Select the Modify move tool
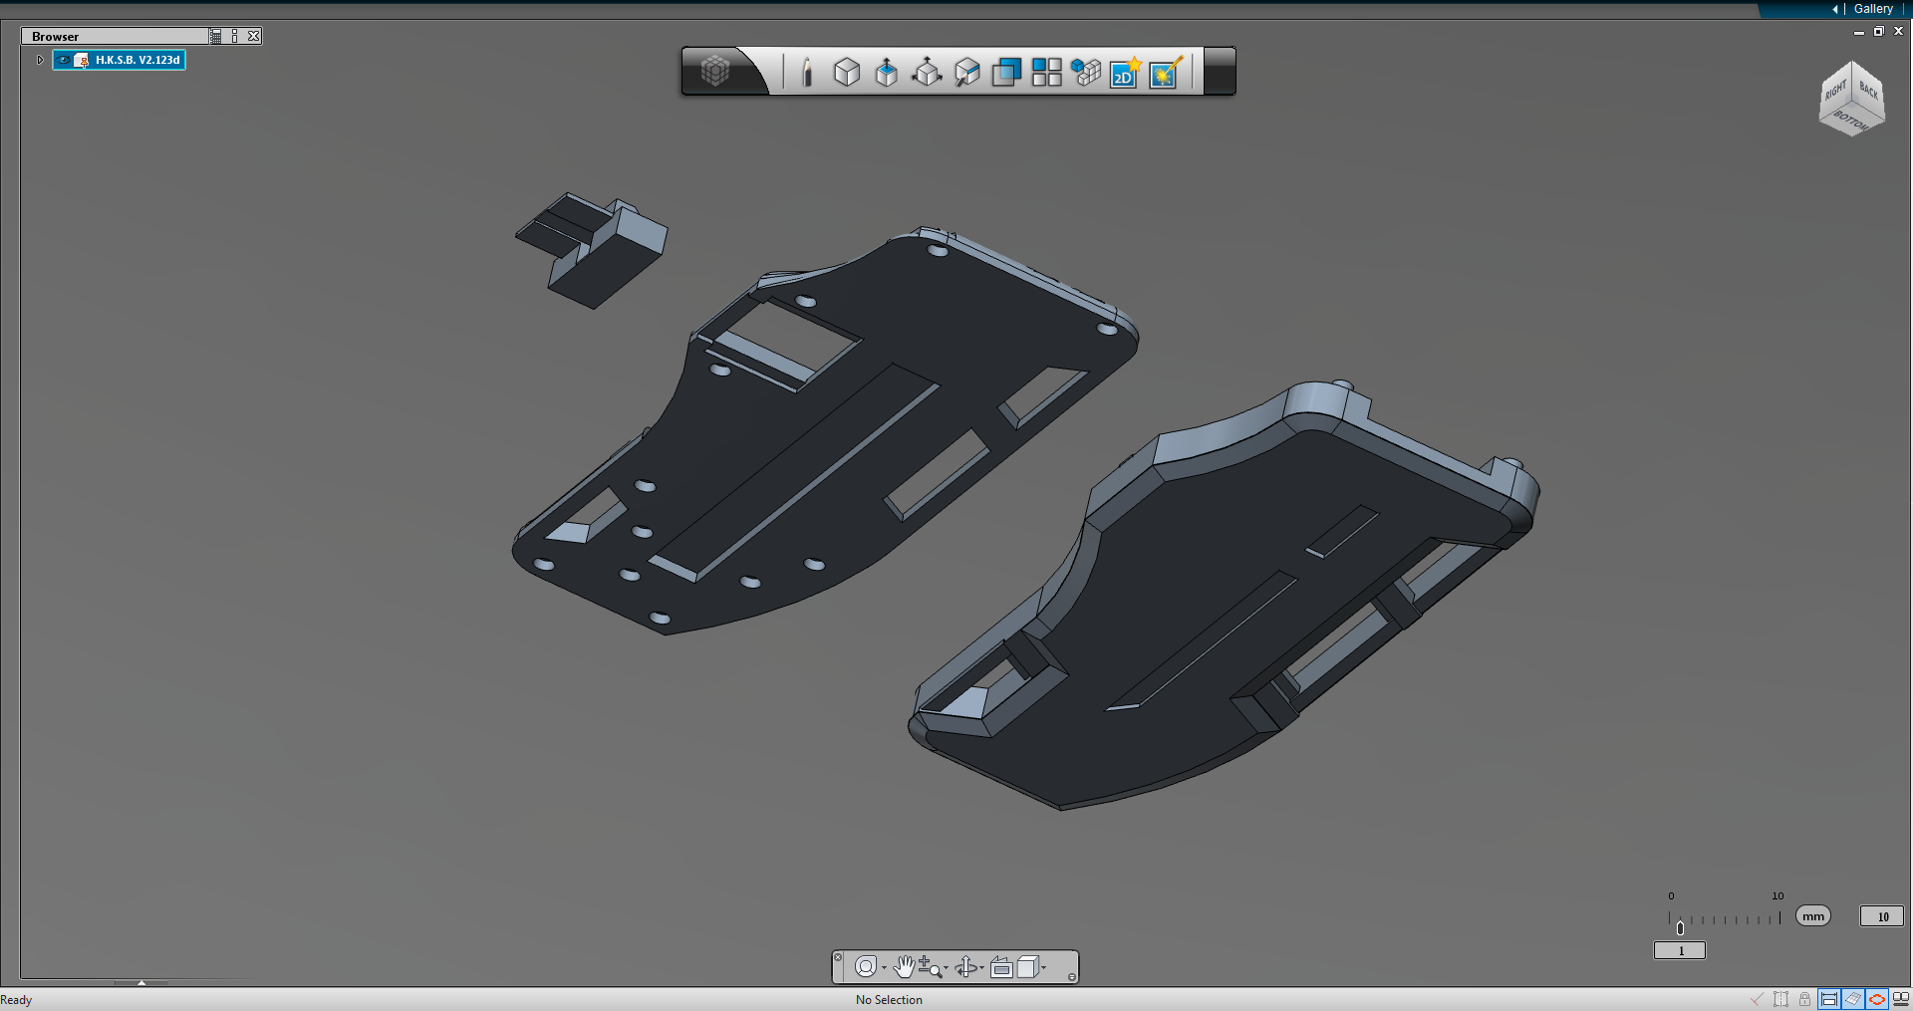This screenshot has width=1913, height=1011. point(927,72)
